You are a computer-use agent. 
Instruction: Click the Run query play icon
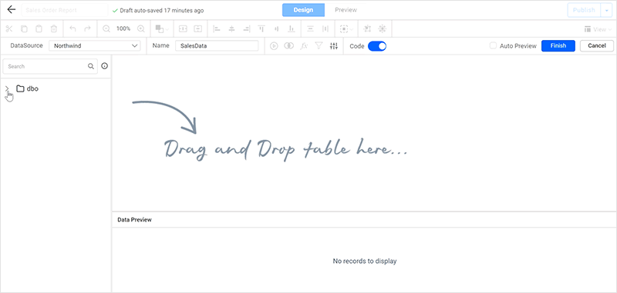[274, 46]
